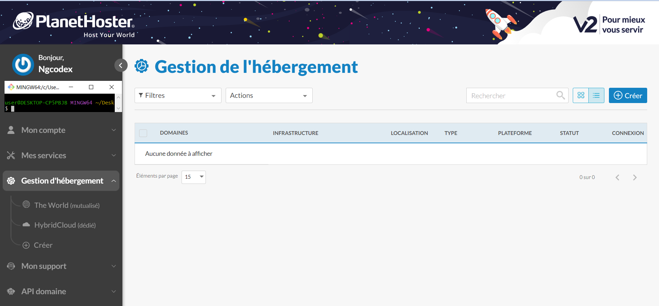Collapse the sidebar with the arrow button
Image resolution: width=659 pixels, height=306 pixels.
click(121, 65)
